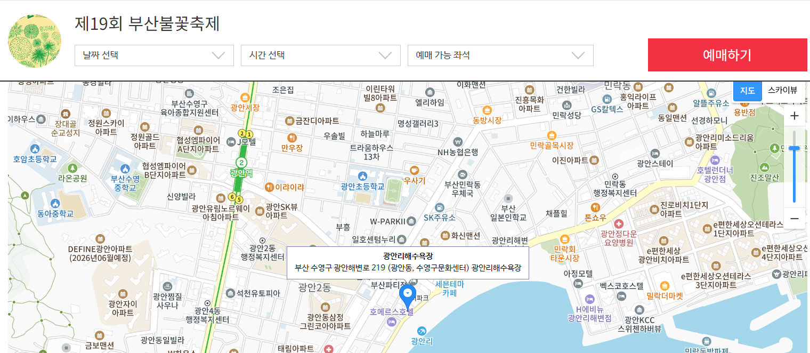The height and width of the screenshot is (353, 810).
Task: Zoom in with the plus button
Action: pos(794,116)
